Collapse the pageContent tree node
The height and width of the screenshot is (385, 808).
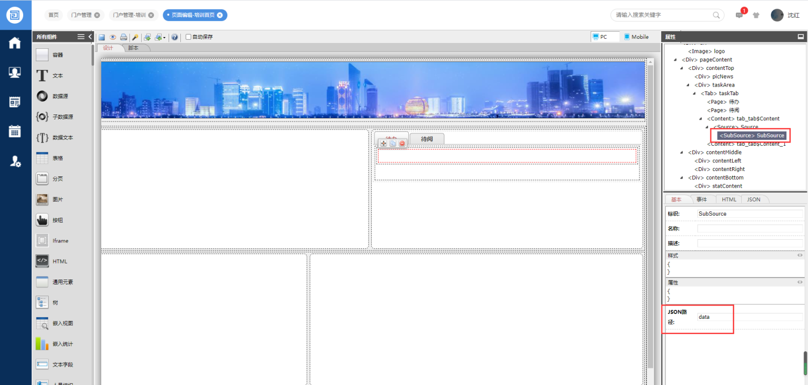click(x=675, y=60)
